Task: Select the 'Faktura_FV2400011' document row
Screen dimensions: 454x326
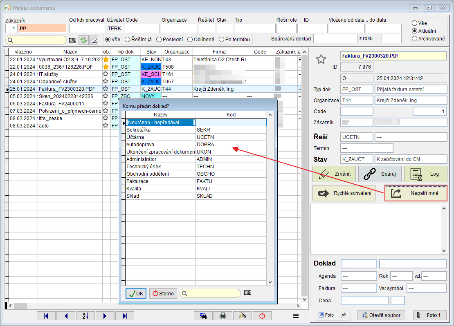Action: (61, 103)
